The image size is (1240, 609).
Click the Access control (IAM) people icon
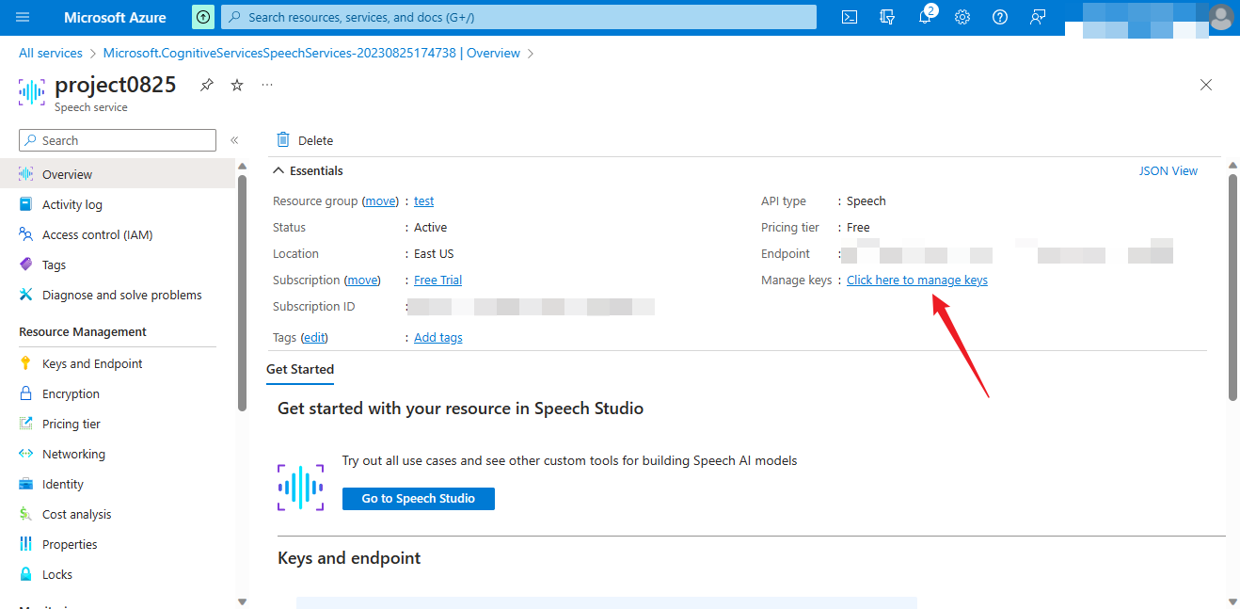point(25,234)
